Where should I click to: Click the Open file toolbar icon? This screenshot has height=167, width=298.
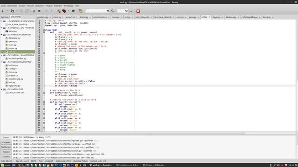13,11
